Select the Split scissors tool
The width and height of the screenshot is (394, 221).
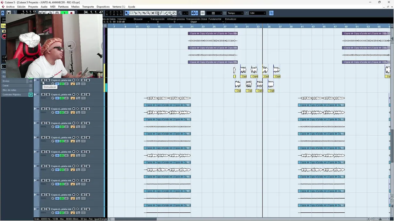point(136,13)
